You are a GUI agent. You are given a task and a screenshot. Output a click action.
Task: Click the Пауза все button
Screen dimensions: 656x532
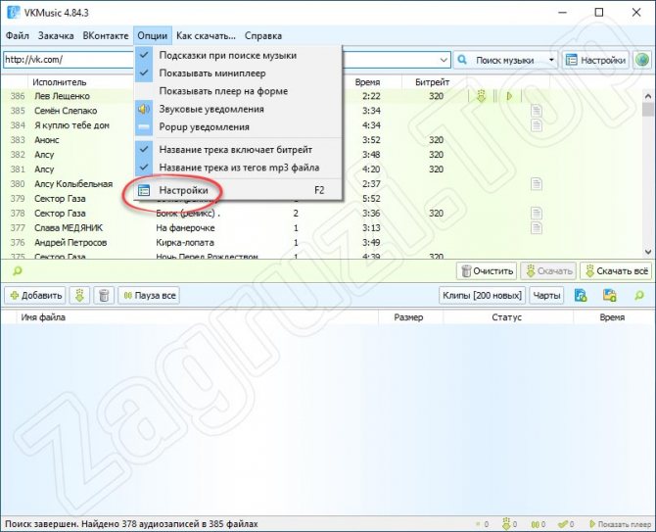tap(149, 296)
